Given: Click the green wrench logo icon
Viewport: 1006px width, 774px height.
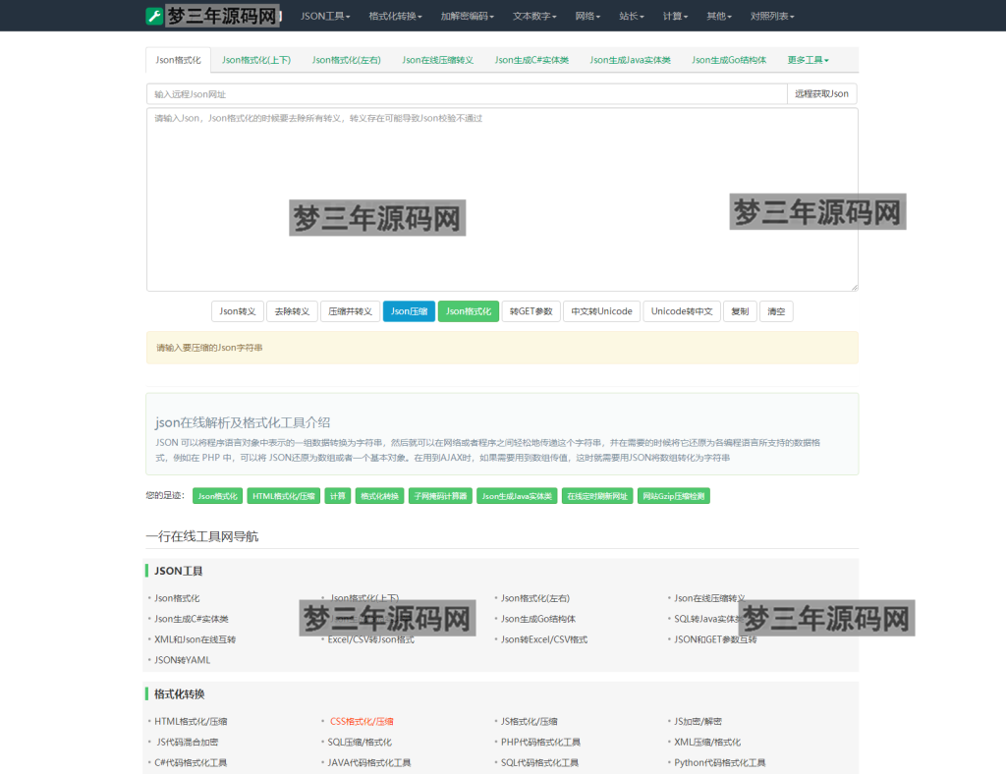Looking at the screenshot, I should point(154,16).
